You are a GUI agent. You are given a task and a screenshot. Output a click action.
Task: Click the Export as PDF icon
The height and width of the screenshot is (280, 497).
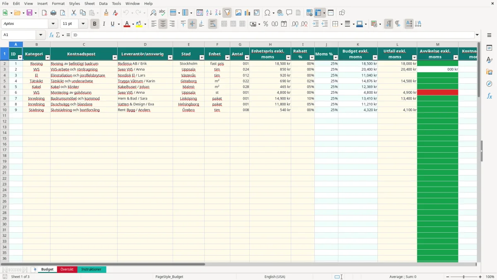44,13
